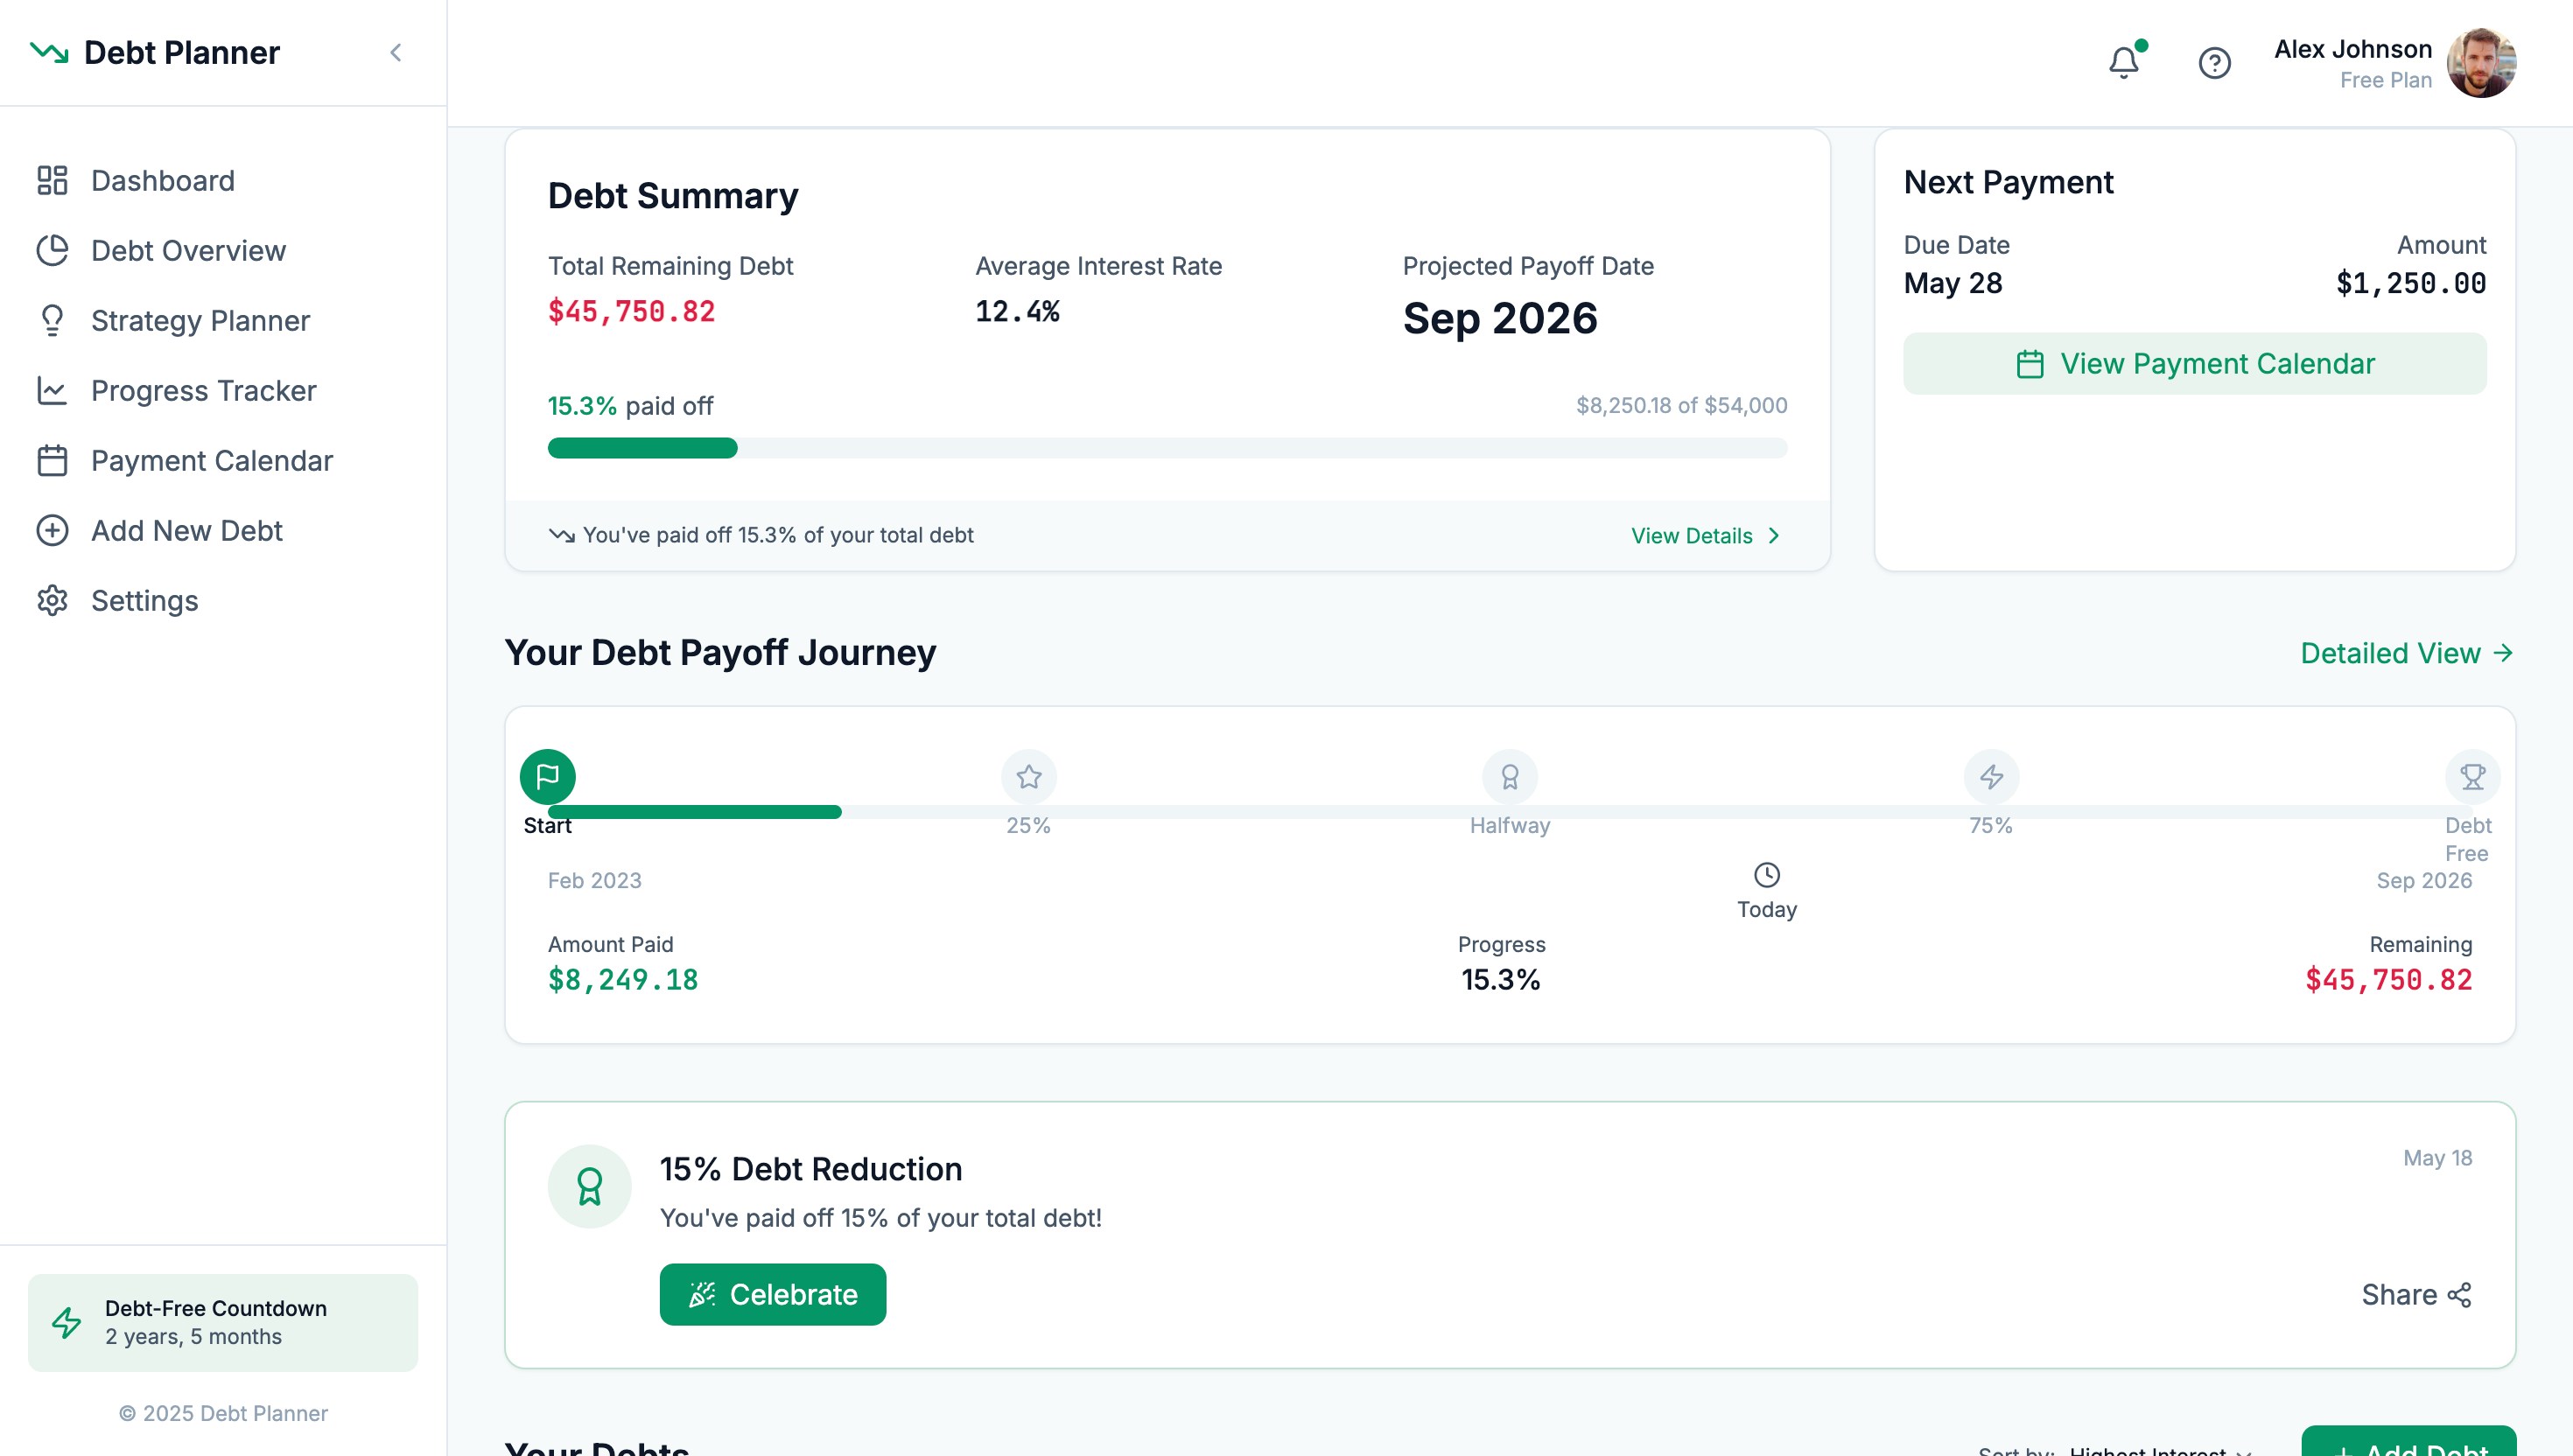2573x1456 pixels.
Task: Click the Celebrate button
Action: click(x=772, y=1294)
